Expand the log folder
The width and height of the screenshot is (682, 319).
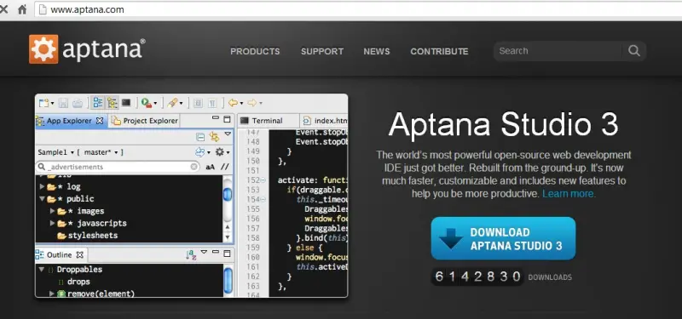tap(42, 186)
